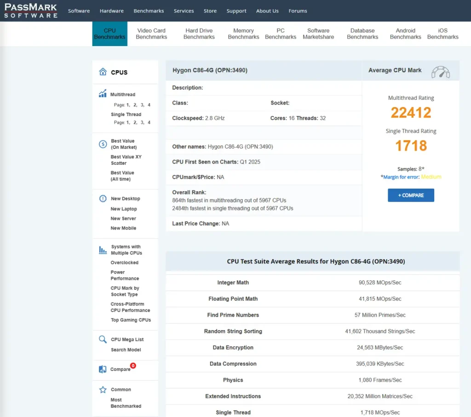Select the CPU Benchmarks tab
Image resolution: width=471 pixels, height=417 pixels.
click(109, 34)
